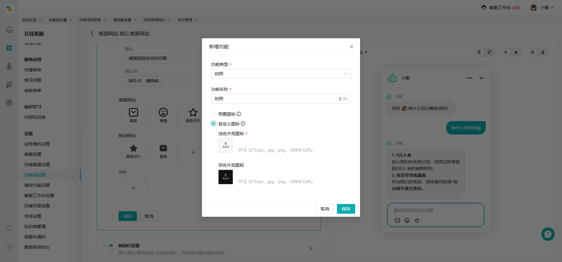This screenshot has height=262, width=562.
Task: Open 会话设置 in sidebar menu
Action: 33,216
